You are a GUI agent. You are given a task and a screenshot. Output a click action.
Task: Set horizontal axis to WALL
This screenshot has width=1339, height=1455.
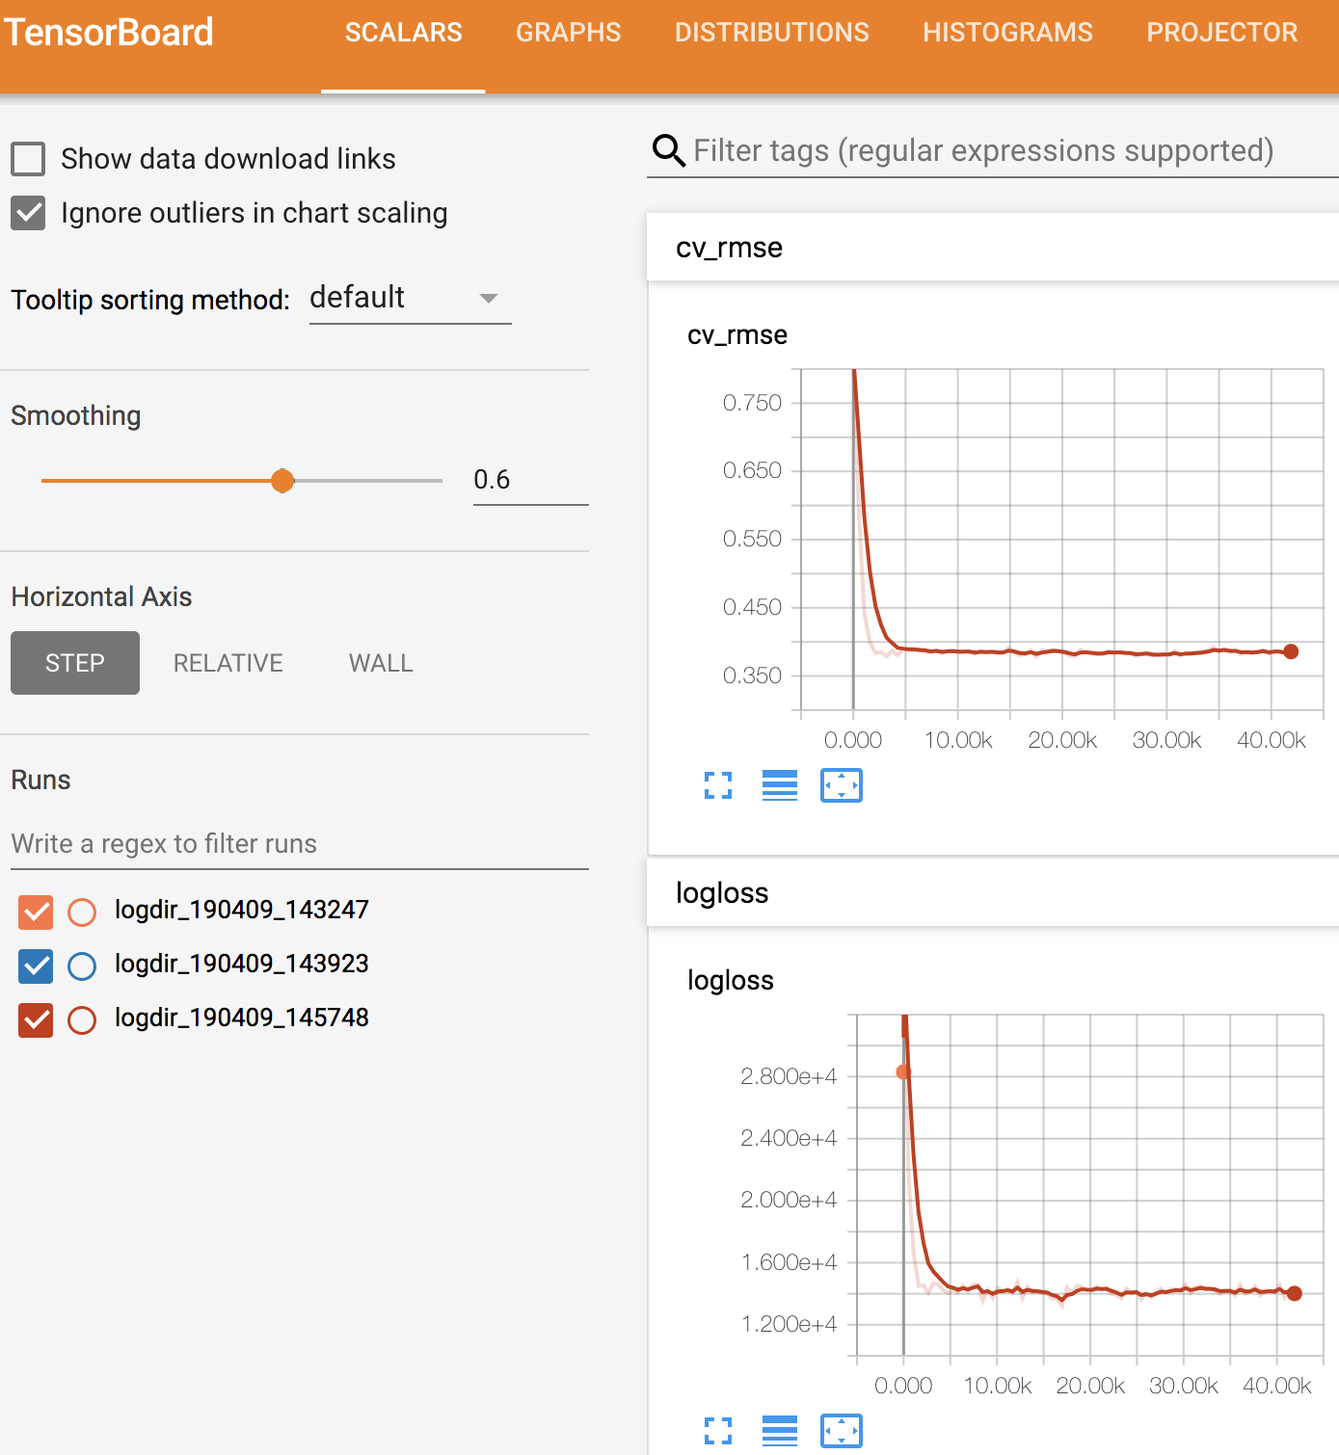click(x=381, y=663)
